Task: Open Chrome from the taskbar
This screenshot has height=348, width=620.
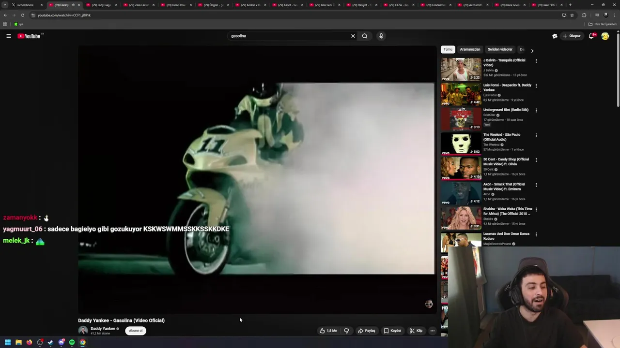Action: click(x=83, y=342)
